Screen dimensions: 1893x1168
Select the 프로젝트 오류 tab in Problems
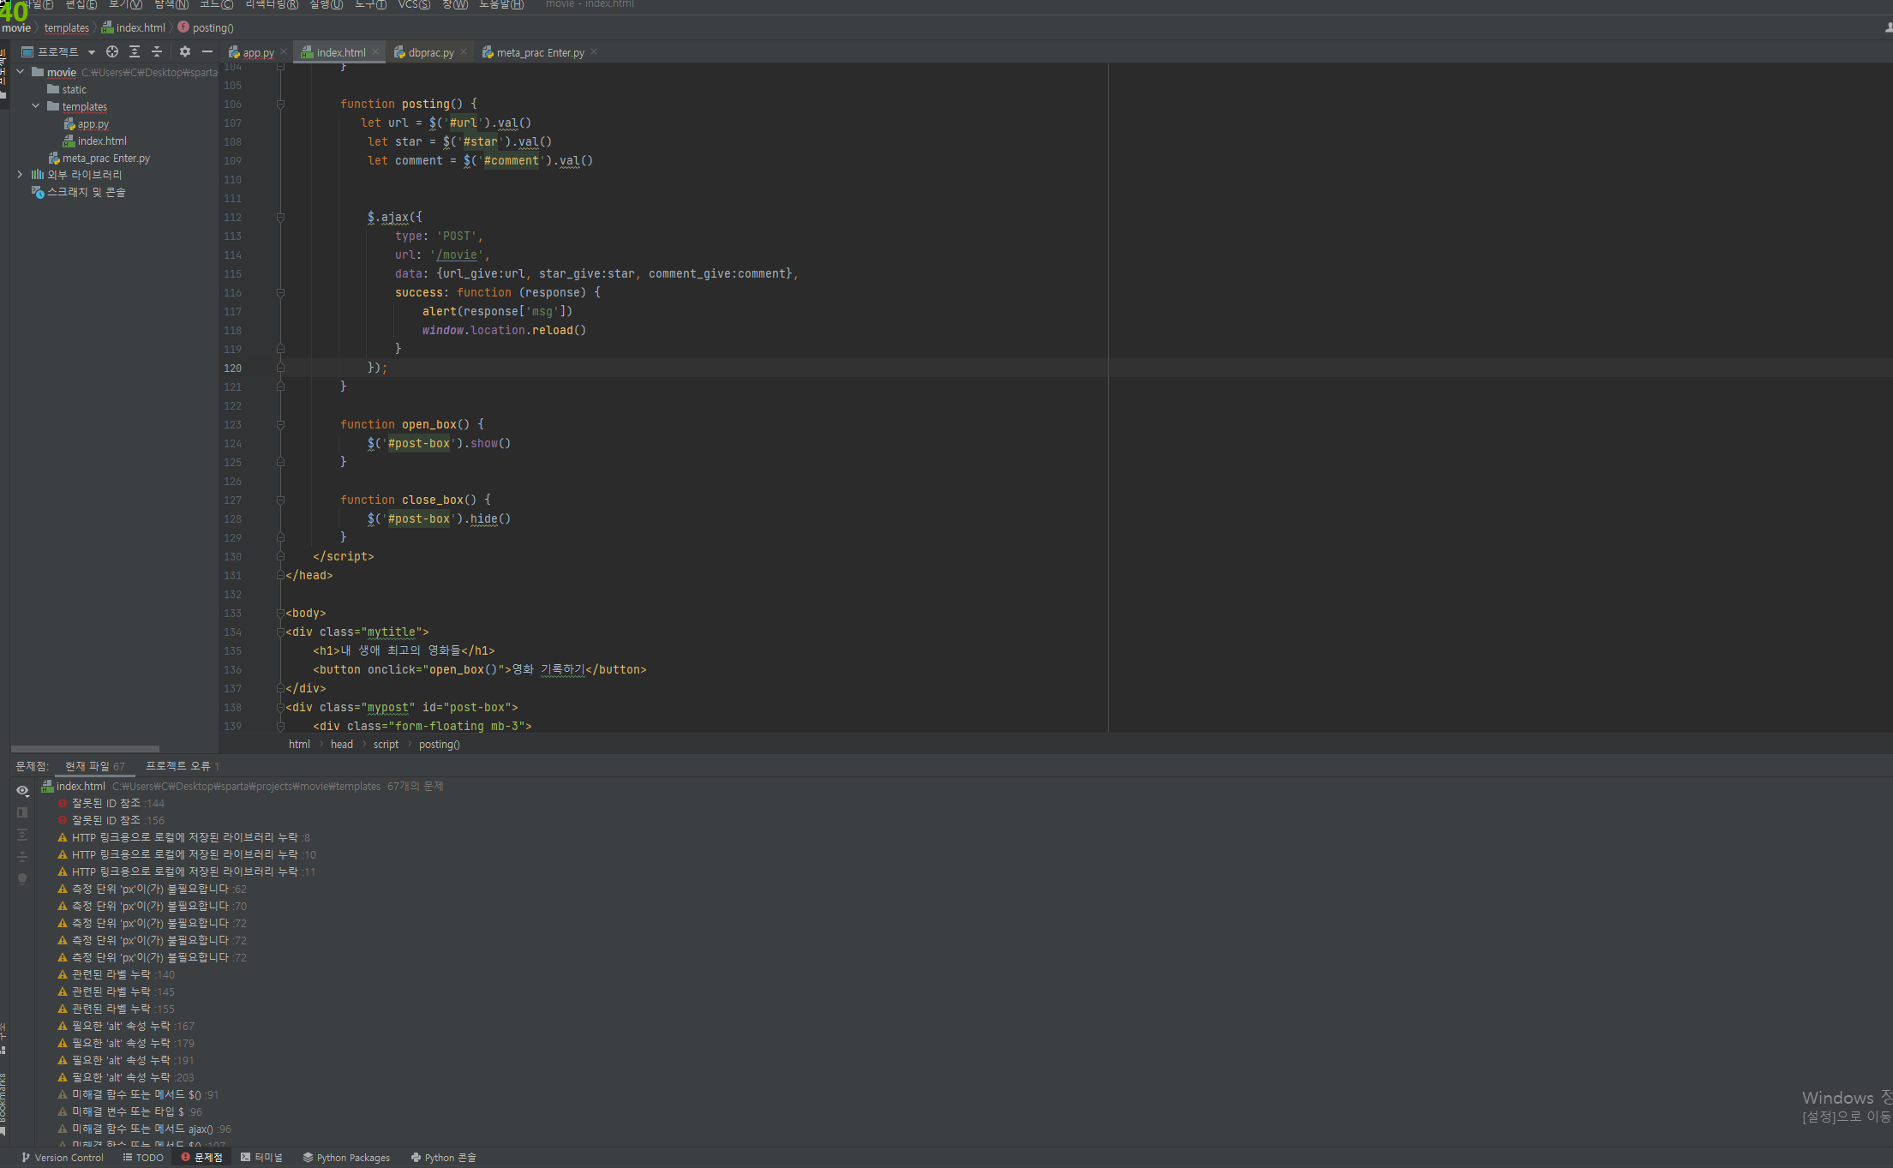(182, 766)
